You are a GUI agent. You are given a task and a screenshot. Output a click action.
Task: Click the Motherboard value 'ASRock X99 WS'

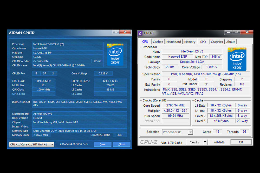click(79, 114)
